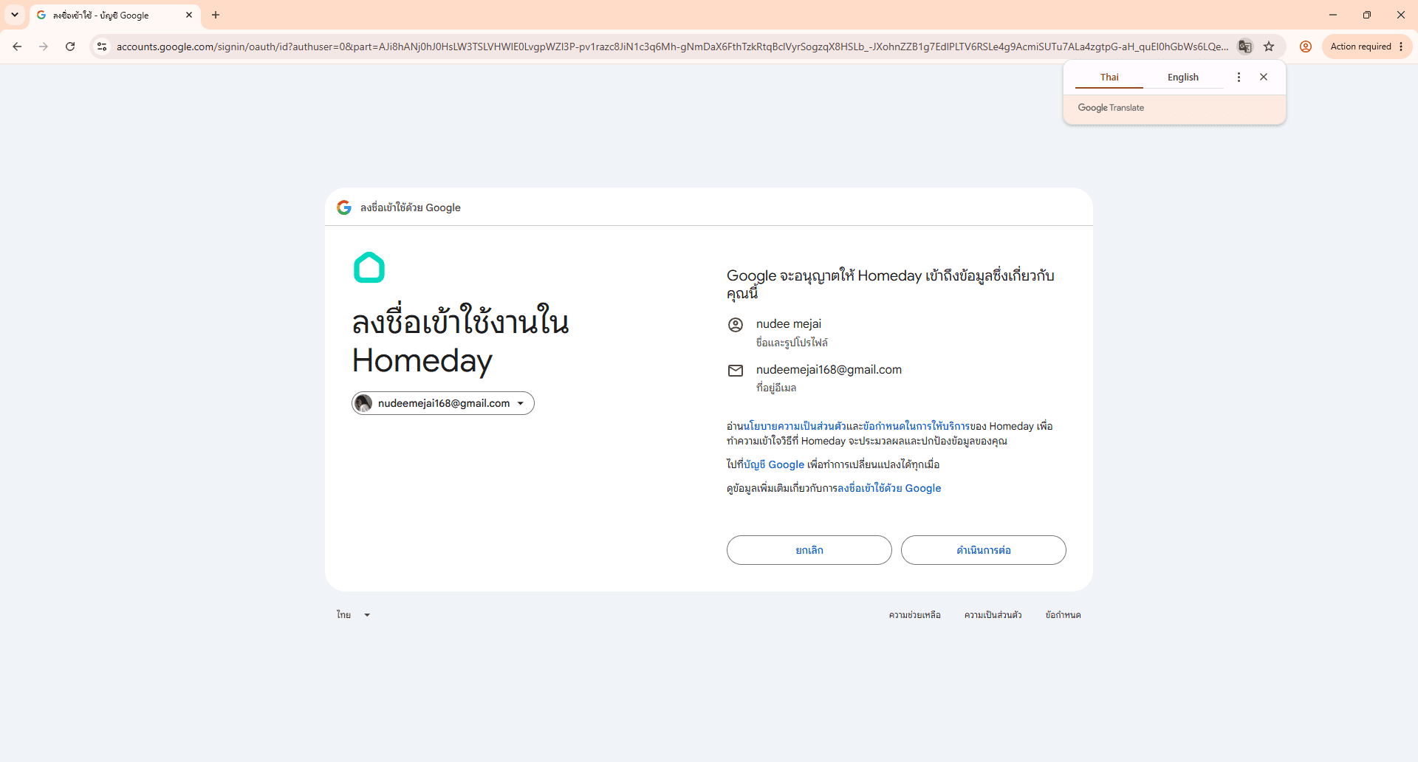Click the ดำเนินการต่อ continue button

click(x=984, y=550)
